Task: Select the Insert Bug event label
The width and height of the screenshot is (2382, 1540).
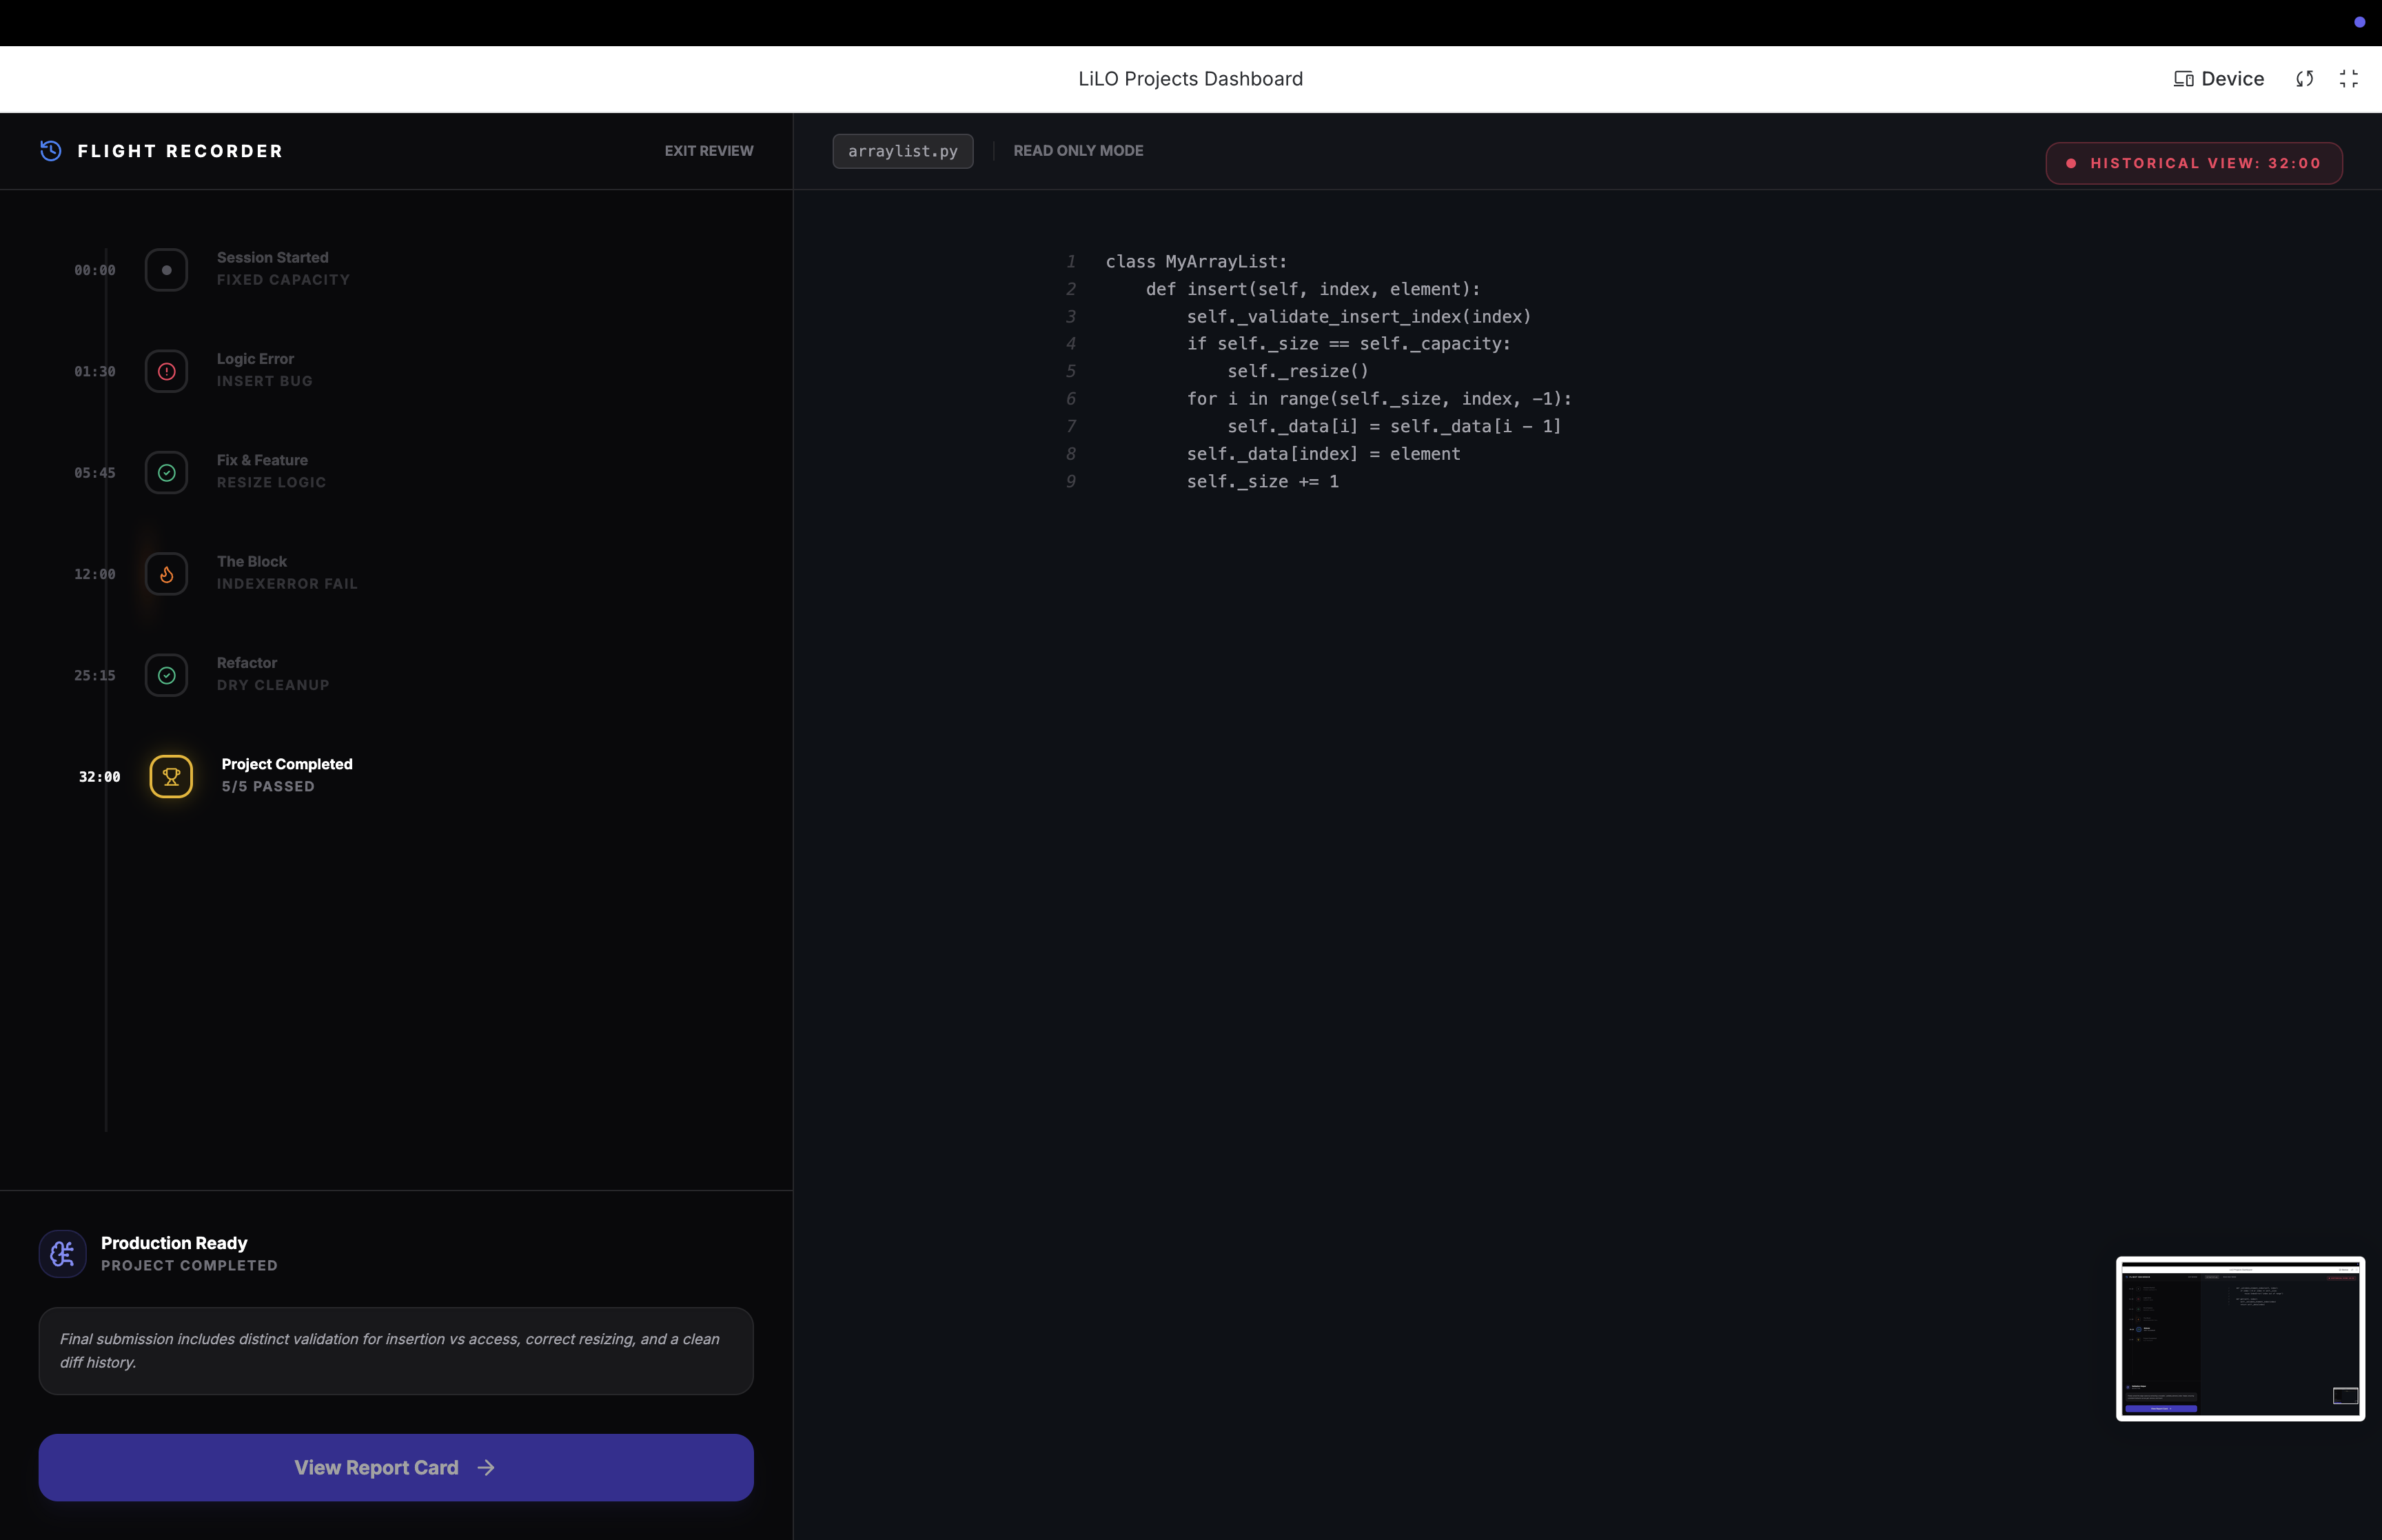Action: (x=265, y=381)
